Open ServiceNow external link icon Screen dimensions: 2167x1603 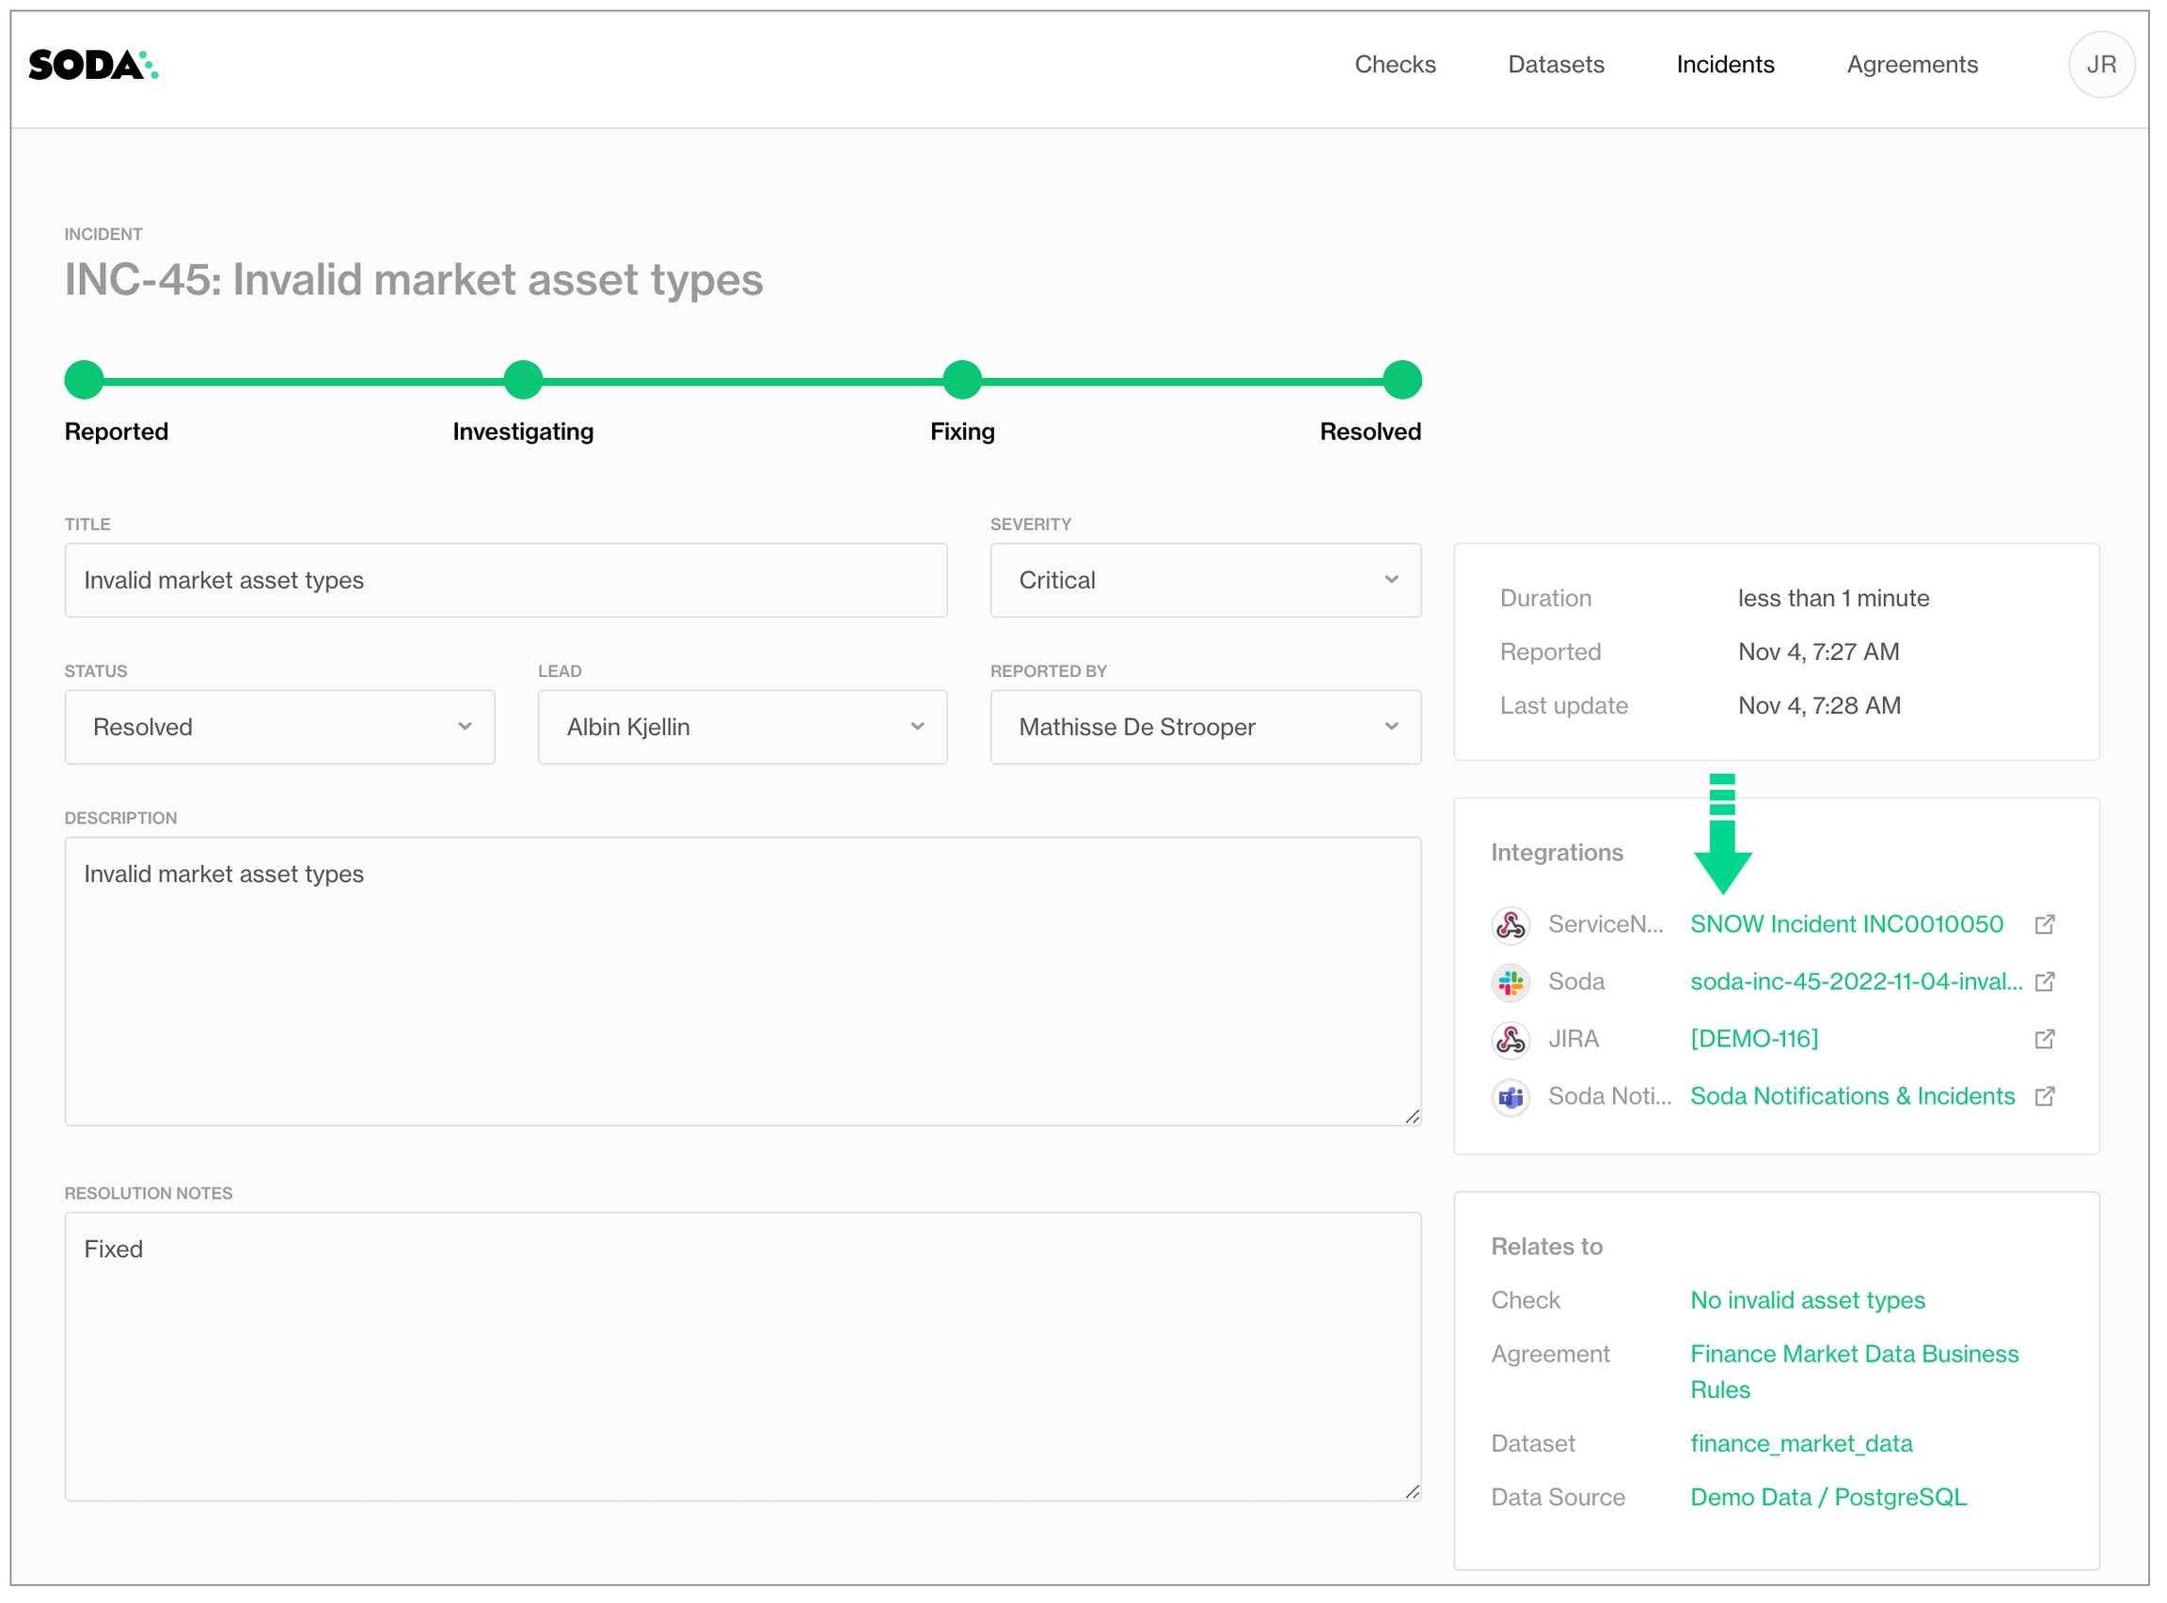point(2044,925)
